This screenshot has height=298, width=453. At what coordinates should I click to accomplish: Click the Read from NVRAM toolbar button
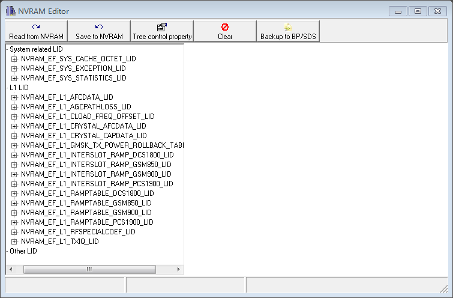(x=36, y=31)
